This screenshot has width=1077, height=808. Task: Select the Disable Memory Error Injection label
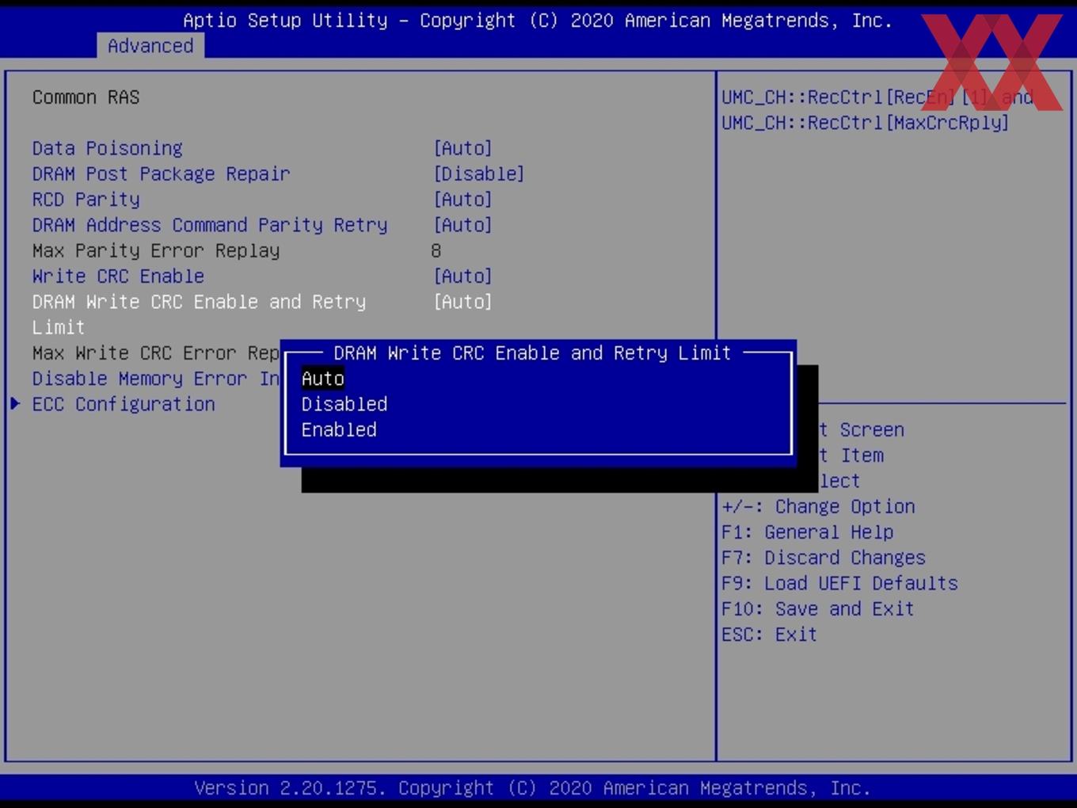click(156, 379)
